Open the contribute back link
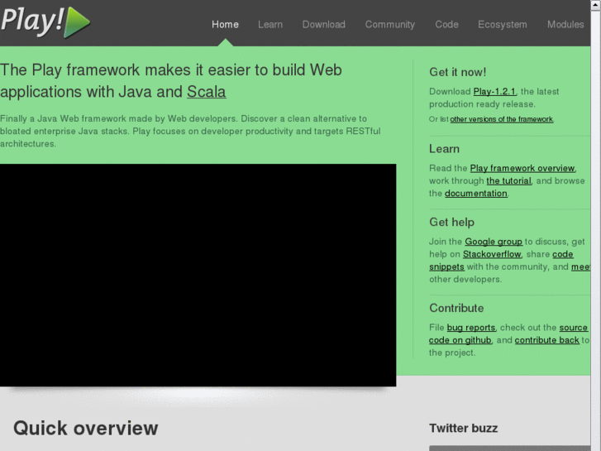 (x=547, y=340)
